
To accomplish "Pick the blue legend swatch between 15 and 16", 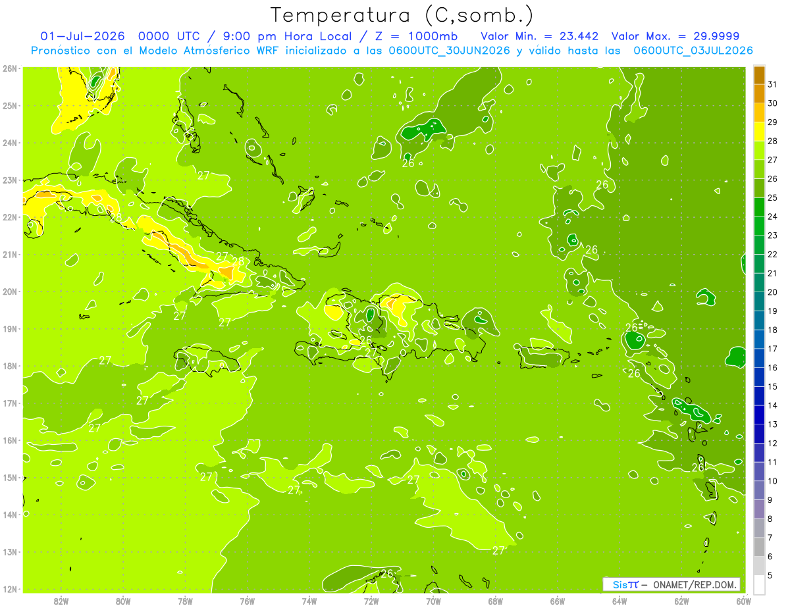I will tap(759, 376).
